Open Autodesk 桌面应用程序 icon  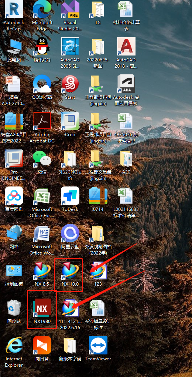coord(126,84)
